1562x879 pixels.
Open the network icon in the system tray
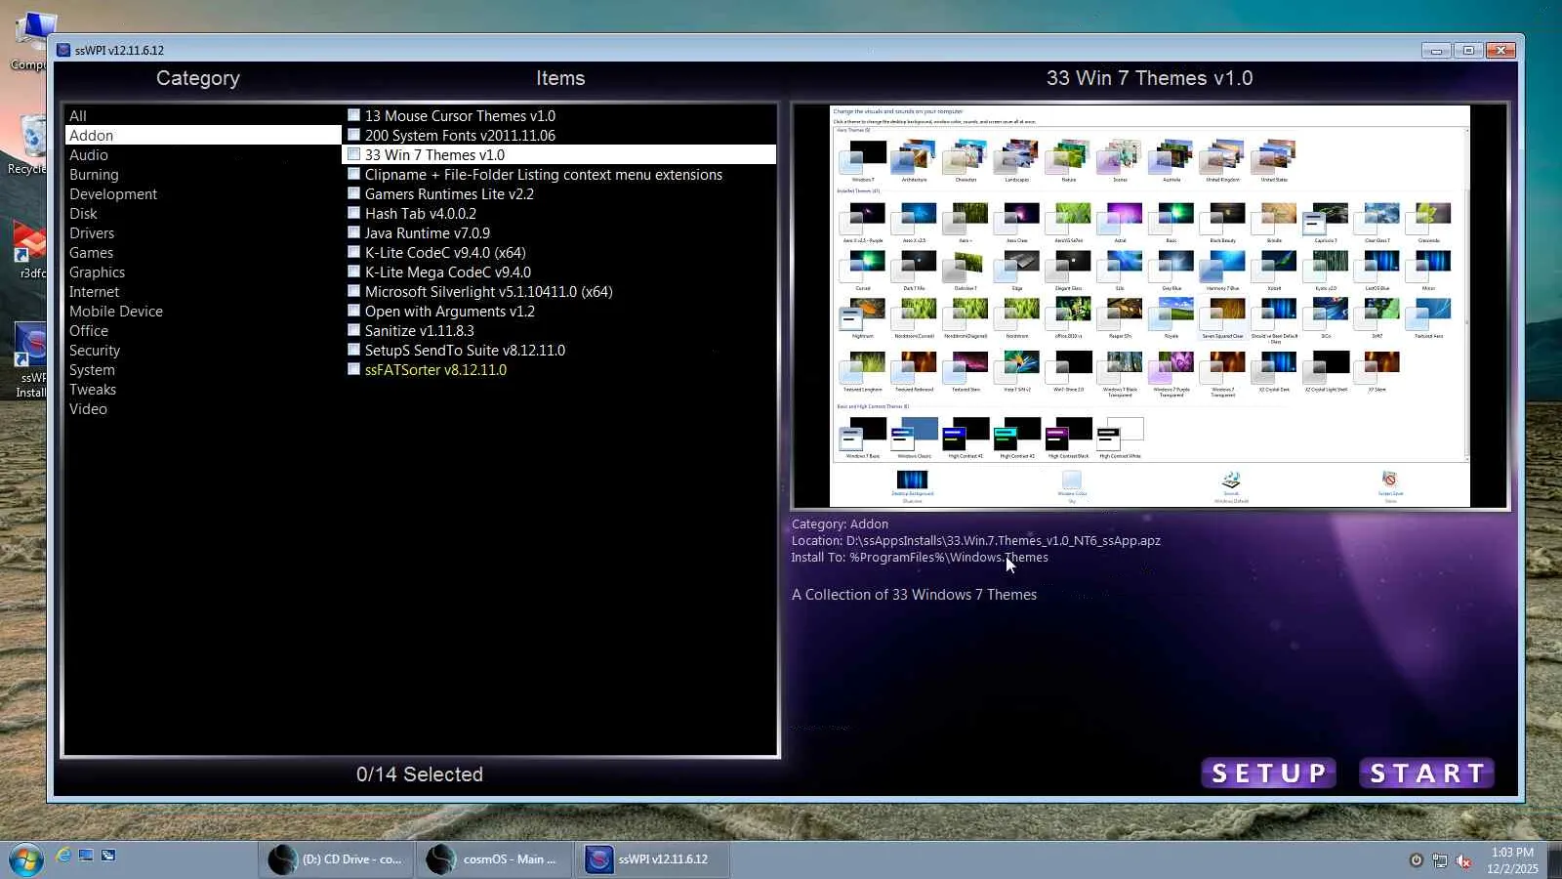pos(1440,860)
